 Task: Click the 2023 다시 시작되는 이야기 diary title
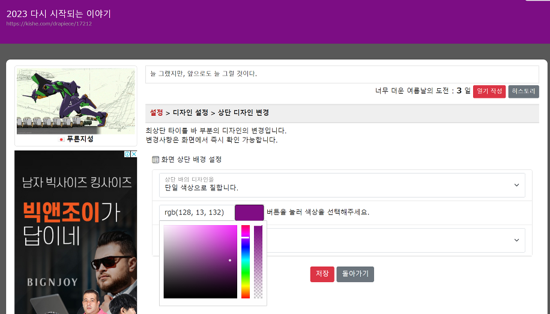pos(59,14)
